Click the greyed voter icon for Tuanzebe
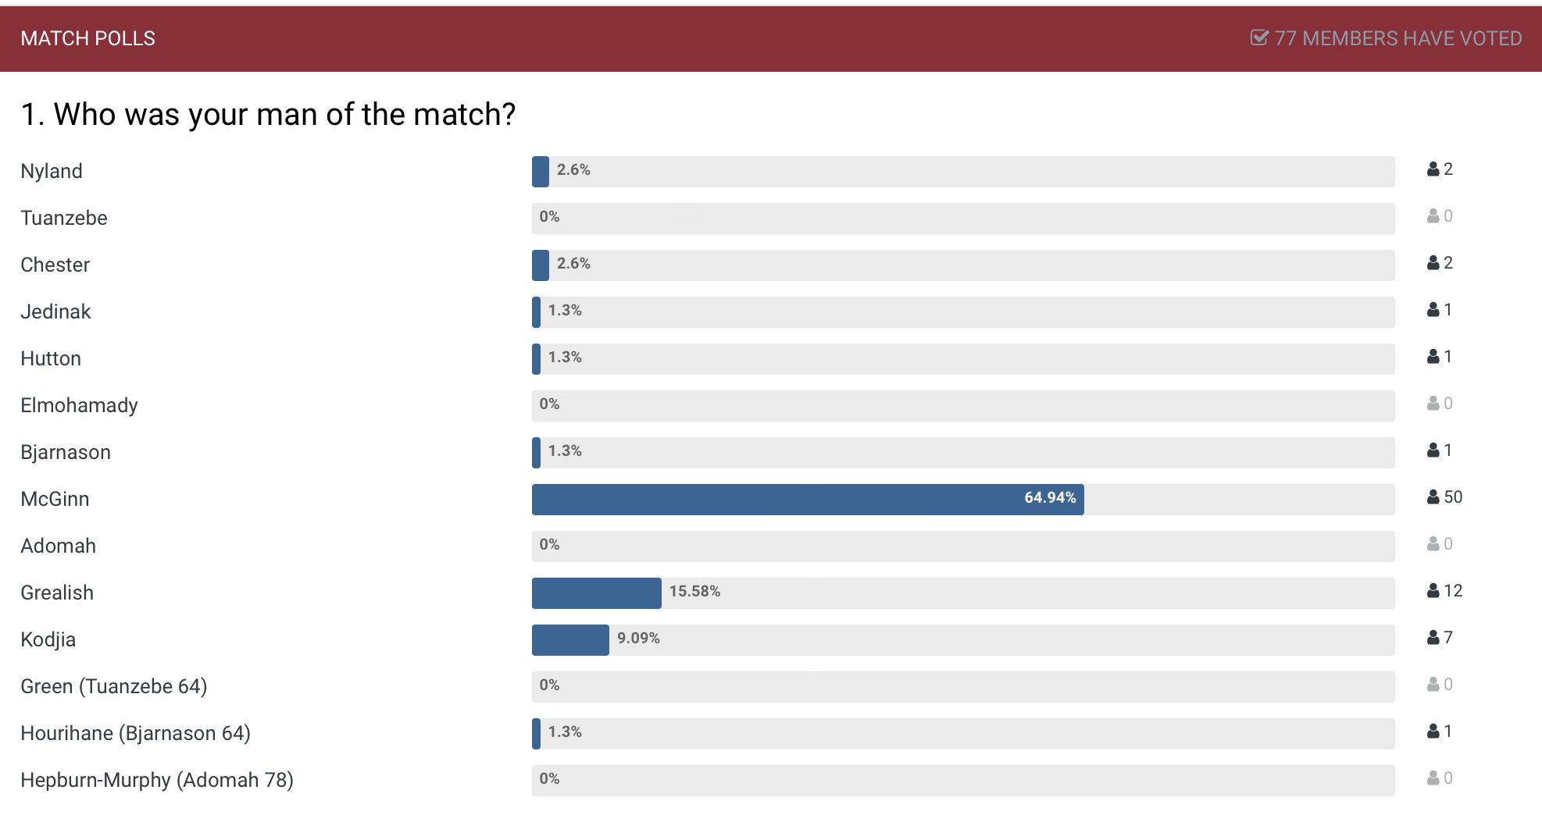Screen dimensions: 1542x815 coord(1433,215)
